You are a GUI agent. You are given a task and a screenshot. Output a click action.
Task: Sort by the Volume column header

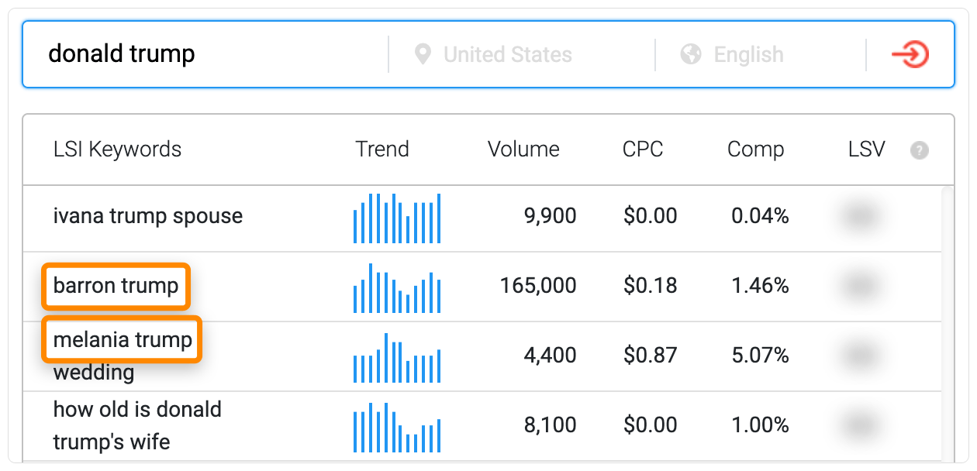pos(523,150)
